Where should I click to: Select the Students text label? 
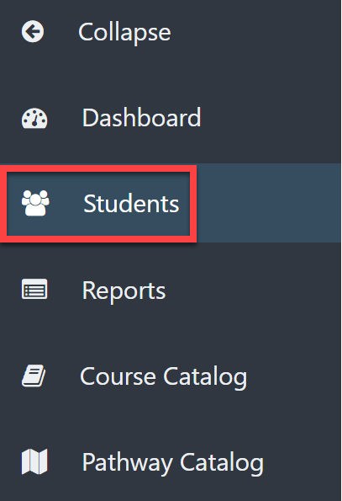coord(131,203)
